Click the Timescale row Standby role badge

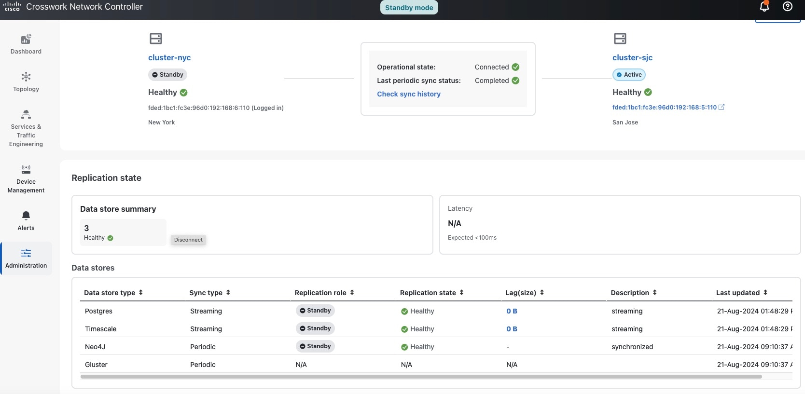[315, 328]
